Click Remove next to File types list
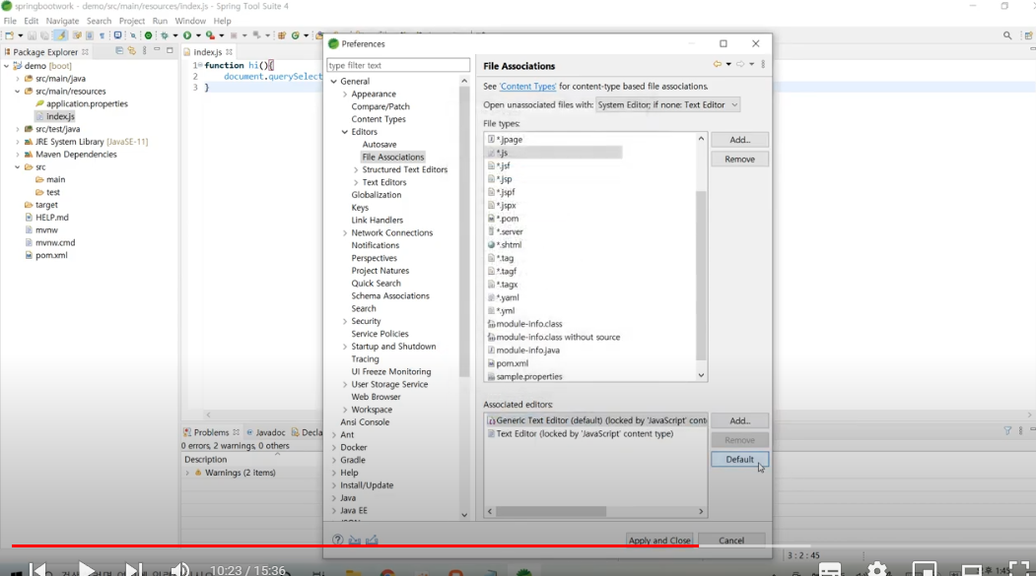1036x576 pixels. 739,159
